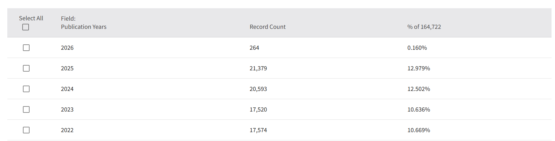Click the 2025 year label
555x141 pixels.
coord(67,68)
